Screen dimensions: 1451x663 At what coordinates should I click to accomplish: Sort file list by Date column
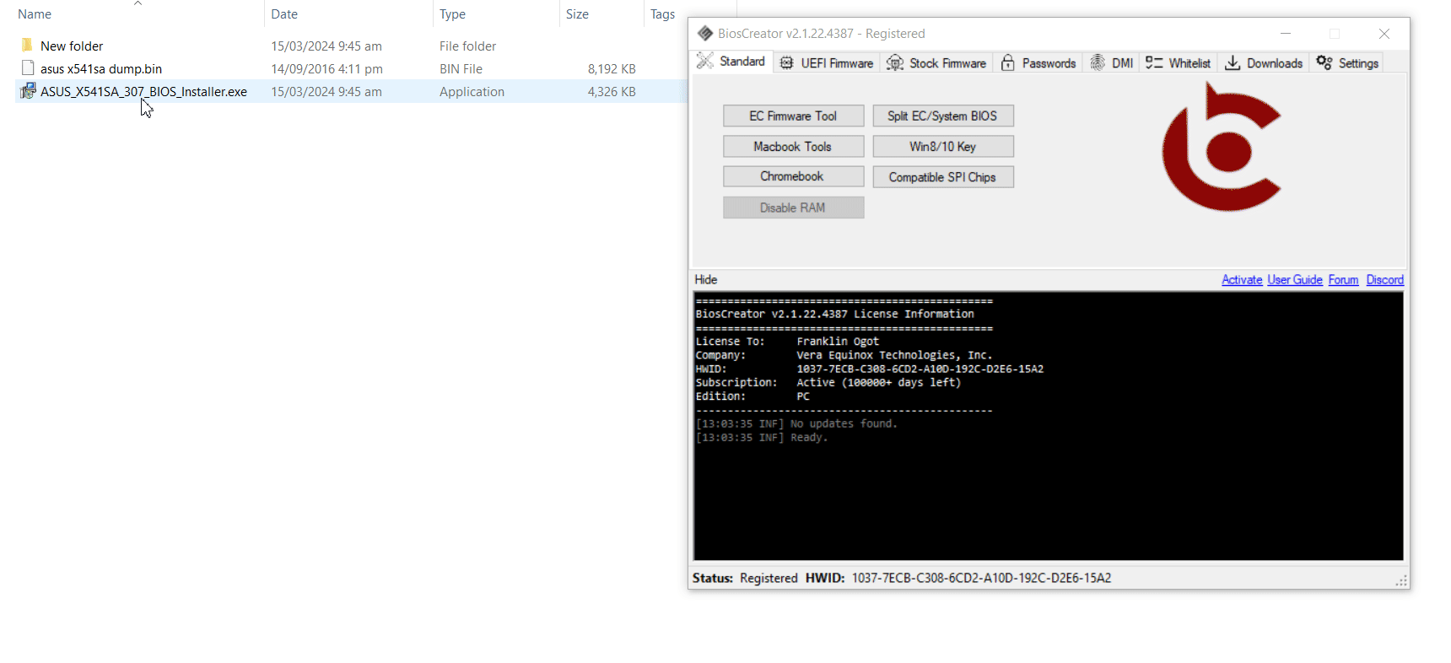coord(284,14)
